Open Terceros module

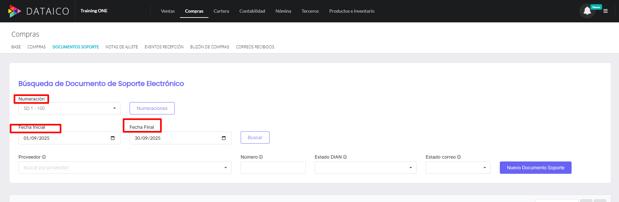pyautogui.click(x=310, y=11)
